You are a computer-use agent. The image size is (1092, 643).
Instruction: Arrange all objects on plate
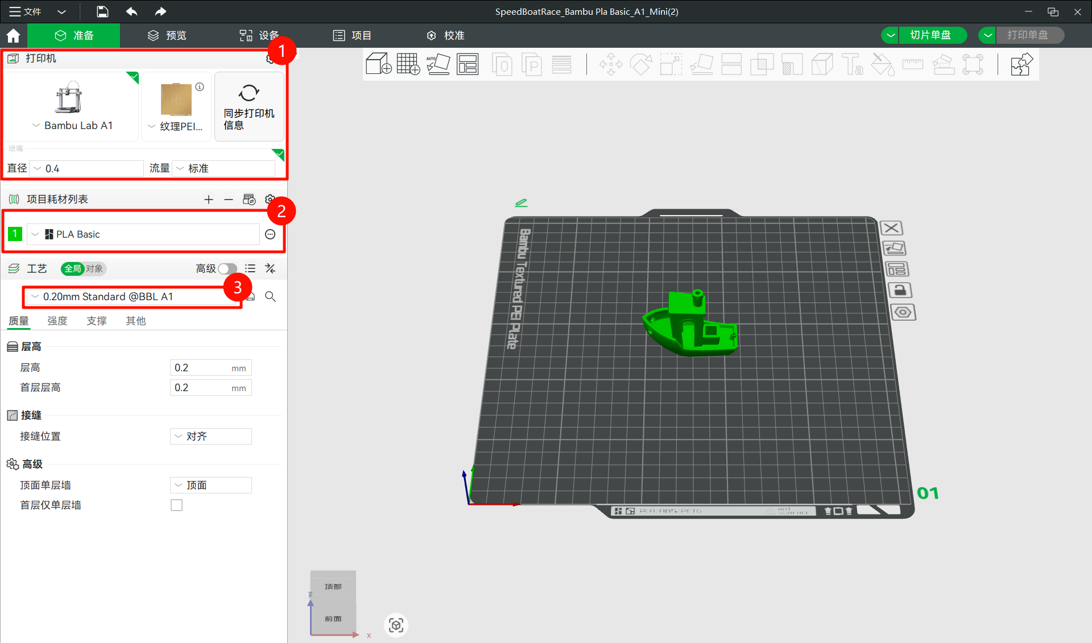point(468,64)
